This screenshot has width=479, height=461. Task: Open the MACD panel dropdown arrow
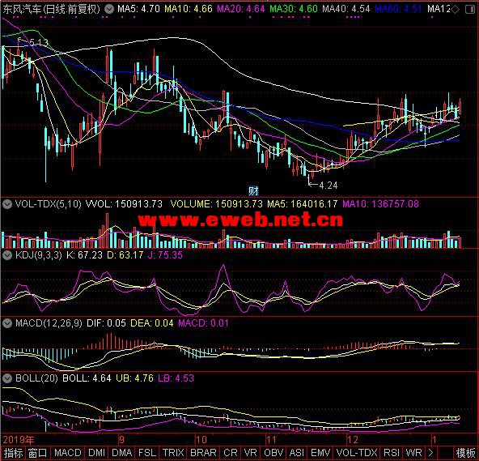tap(7, 323)
